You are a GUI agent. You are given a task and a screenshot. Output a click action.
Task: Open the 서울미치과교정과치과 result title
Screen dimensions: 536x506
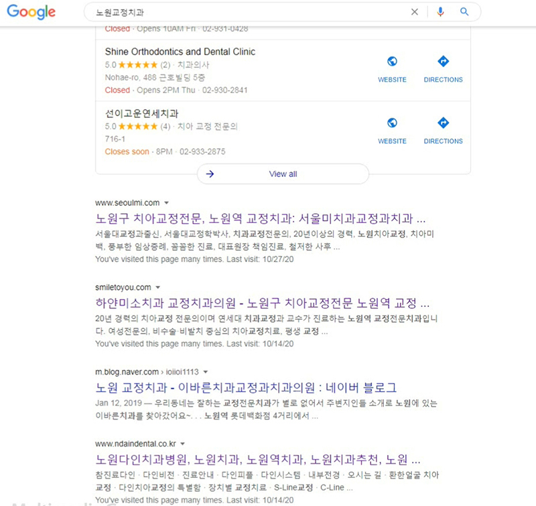[261, 218]
